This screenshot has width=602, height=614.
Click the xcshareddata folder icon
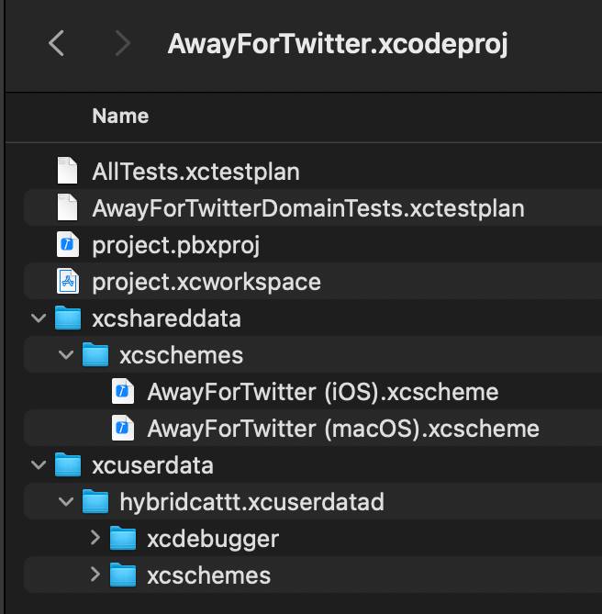(68, 318)
